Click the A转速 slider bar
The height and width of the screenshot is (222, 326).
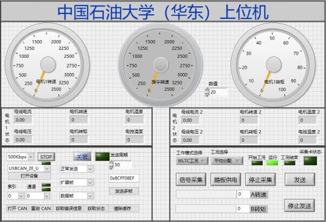click(x=206, y=194)
